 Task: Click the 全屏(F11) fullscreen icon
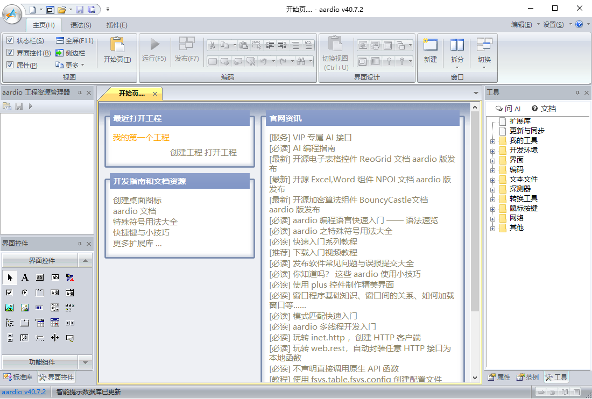[x=60, y=41]
